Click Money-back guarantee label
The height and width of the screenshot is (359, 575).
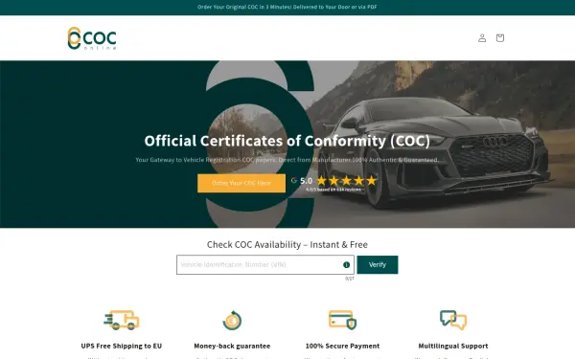coord(232,347)
